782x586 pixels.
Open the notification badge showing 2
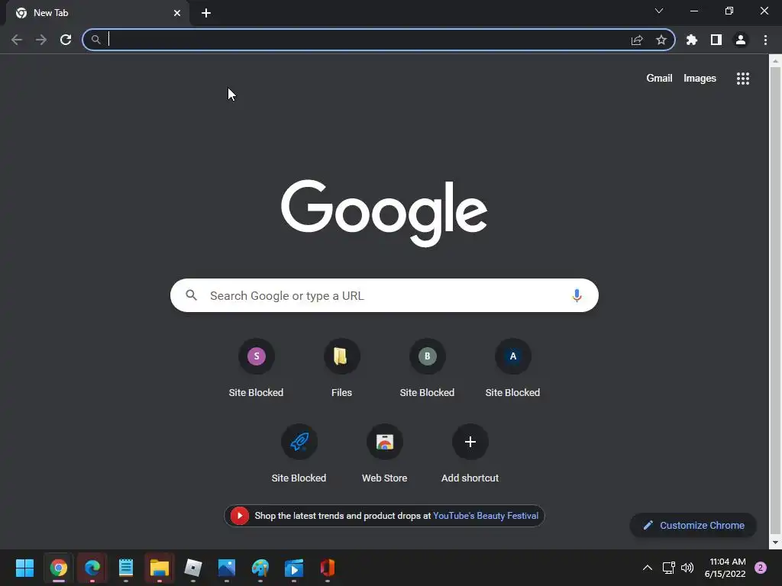[x=761, y=568]
